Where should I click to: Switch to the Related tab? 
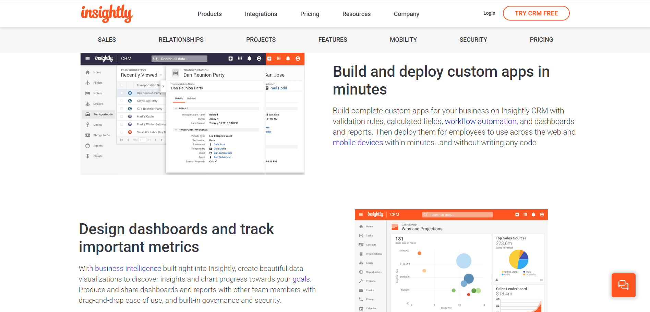click(x=191, y=99)
